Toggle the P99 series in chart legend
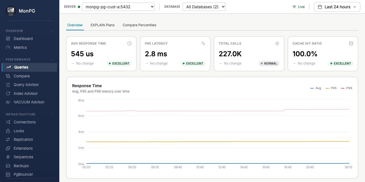The height and width of the screenshot is (182, 365). (x=346, y=88)
